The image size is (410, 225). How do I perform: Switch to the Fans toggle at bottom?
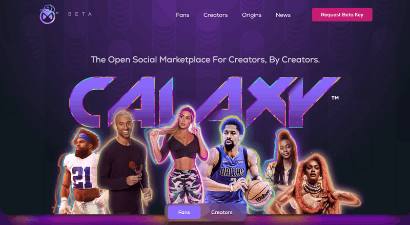(184, 212)
